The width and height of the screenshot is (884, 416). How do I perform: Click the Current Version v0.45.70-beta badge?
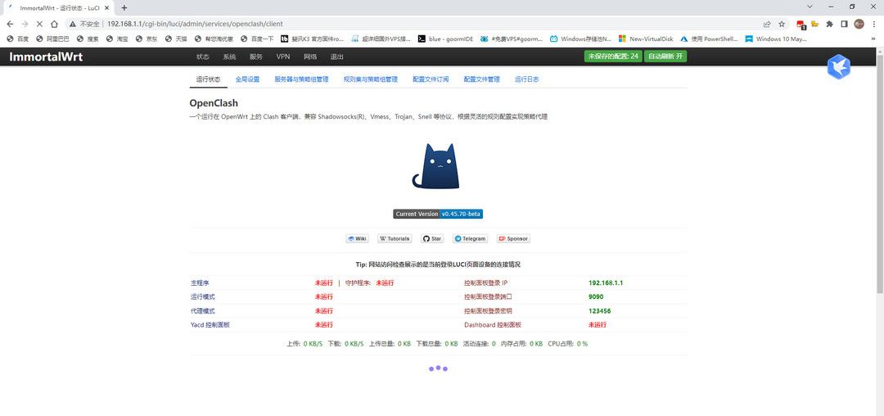tap(438, 215)
